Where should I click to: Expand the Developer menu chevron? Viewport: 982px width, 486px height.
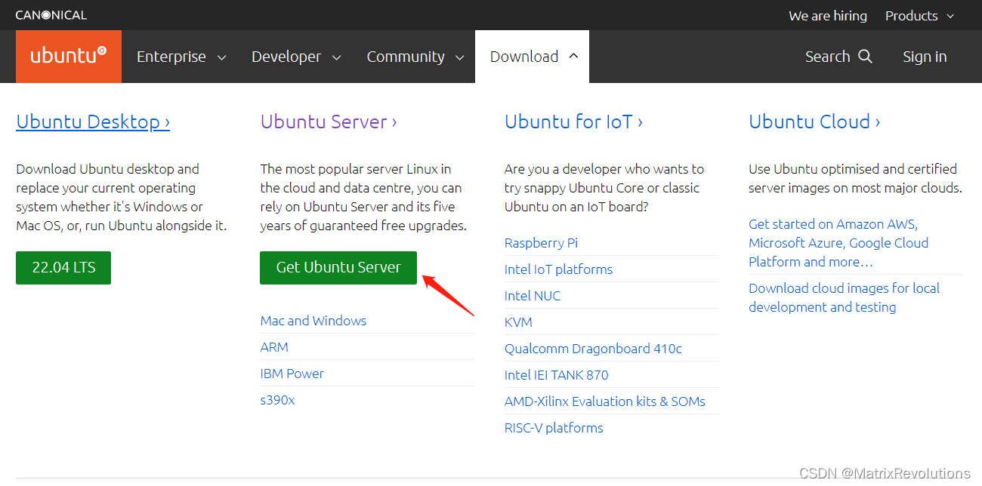tap(337, 57)
